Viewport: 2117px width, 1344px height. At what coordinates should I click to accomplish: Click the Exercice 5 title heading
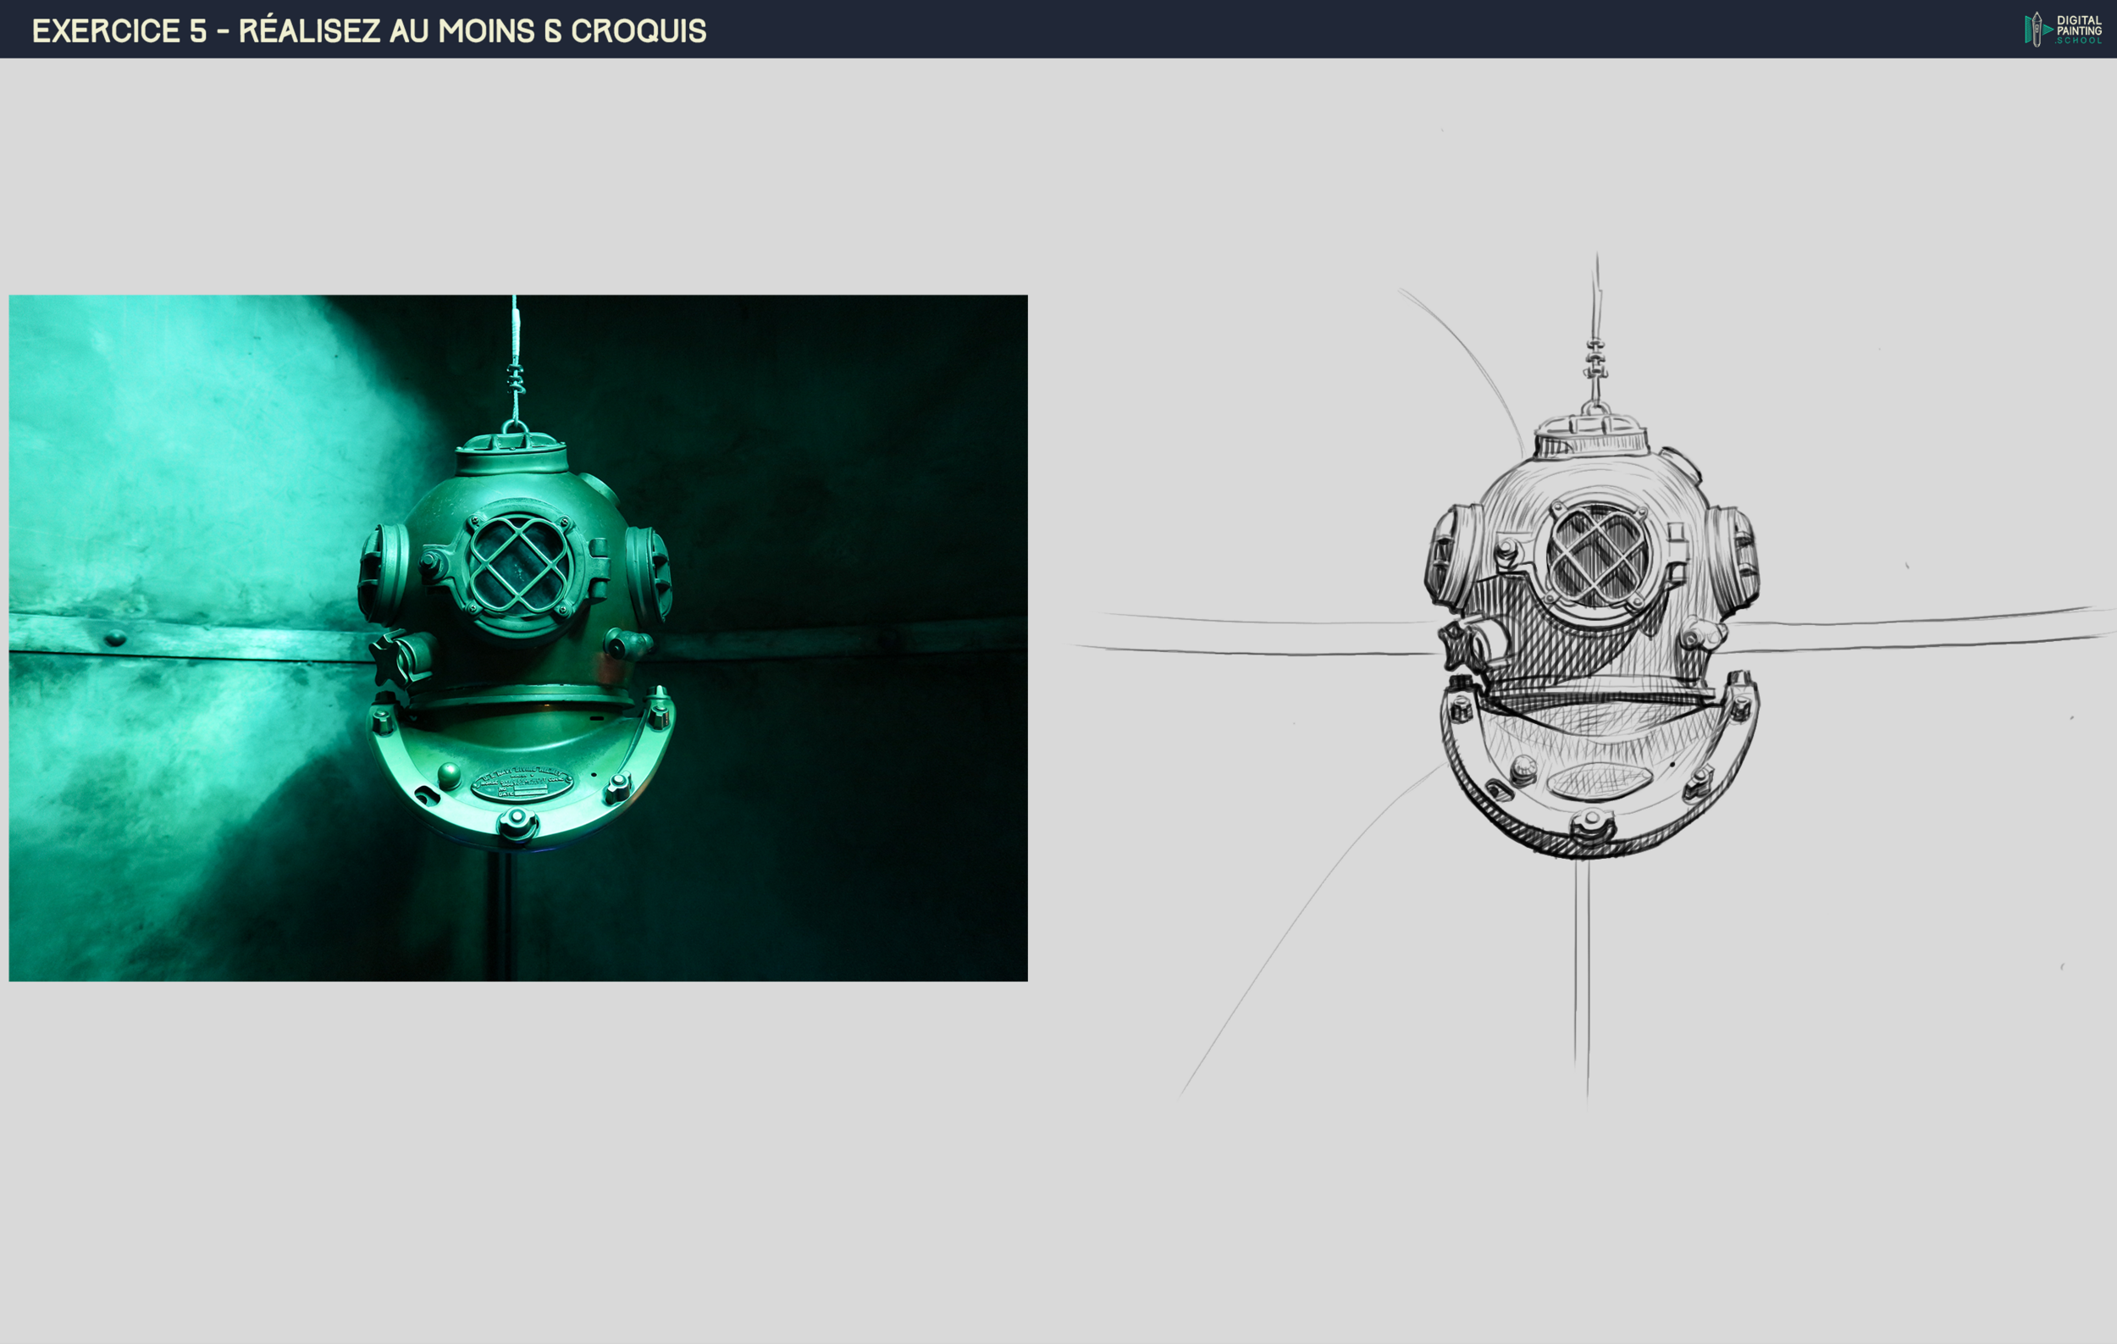tap(369, 30)
